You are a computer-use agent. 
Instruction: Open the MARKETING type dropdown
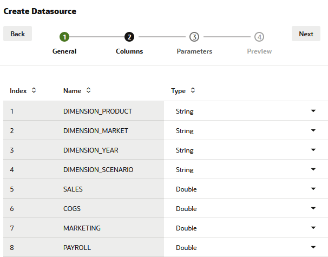pos(313,228)
